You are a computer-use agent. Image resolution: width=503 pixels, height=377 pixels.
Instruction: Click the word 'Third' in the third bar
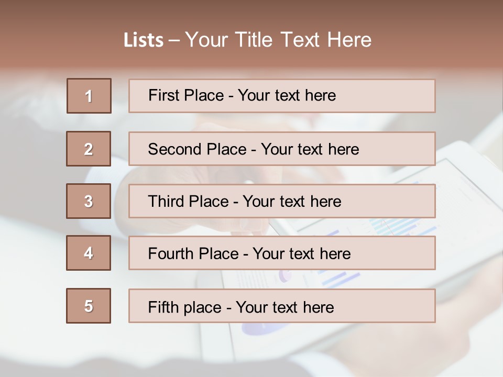pos(166,201)
